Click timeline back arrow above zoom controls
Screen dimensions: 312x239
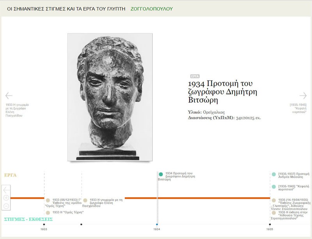(x=6, y=190)
